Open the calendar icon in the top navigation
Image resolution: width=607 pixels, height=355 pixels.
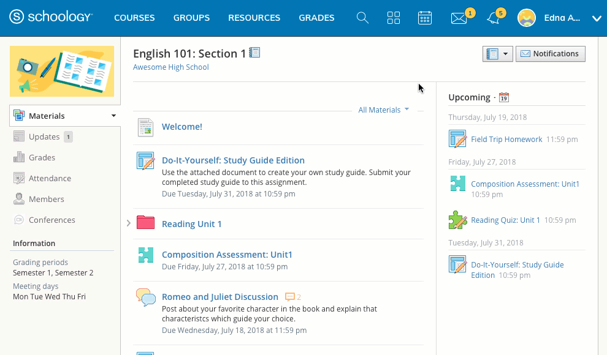425,18
